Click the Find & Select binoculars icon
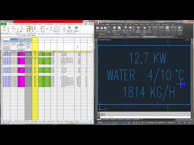The image size is (194, 145). pyautogui.click(x=76, y=28)
